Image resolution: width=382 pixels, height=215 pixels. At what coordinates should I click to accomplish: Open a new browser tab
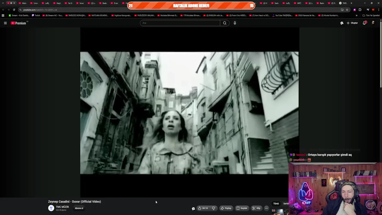(x=351, y=3)
